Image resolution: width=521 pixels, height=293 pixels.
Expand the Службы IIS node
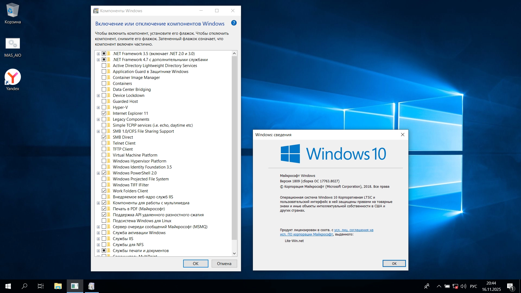98,239
